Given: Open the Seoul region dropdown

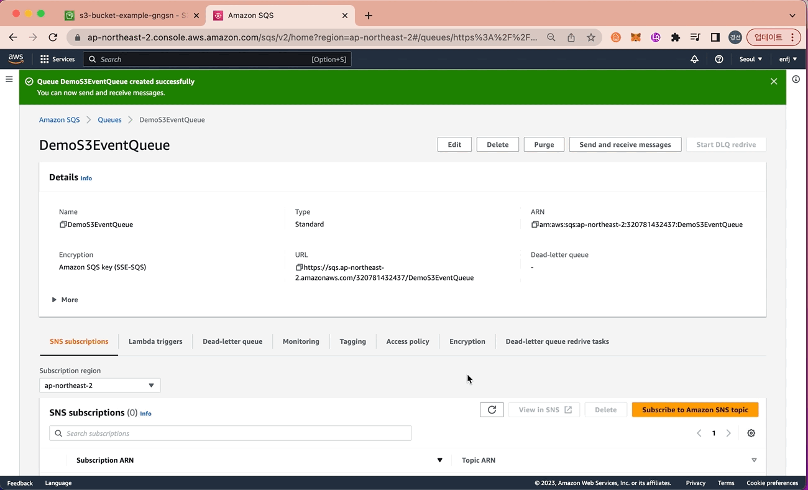Looking at the screenshot, I should (x=751, y=59).
